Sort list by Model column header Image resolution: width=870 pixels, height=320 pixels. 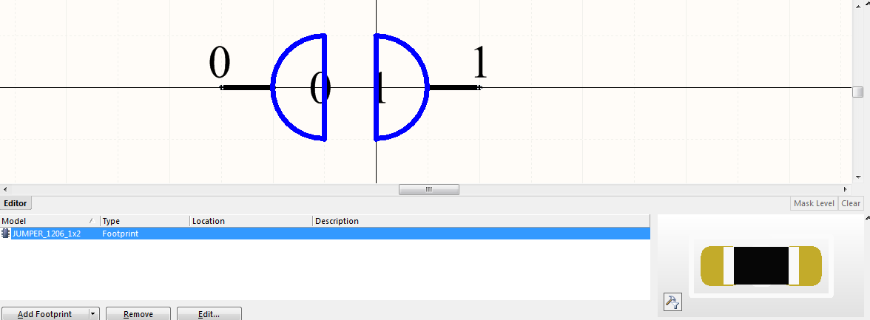pos(50,221)
